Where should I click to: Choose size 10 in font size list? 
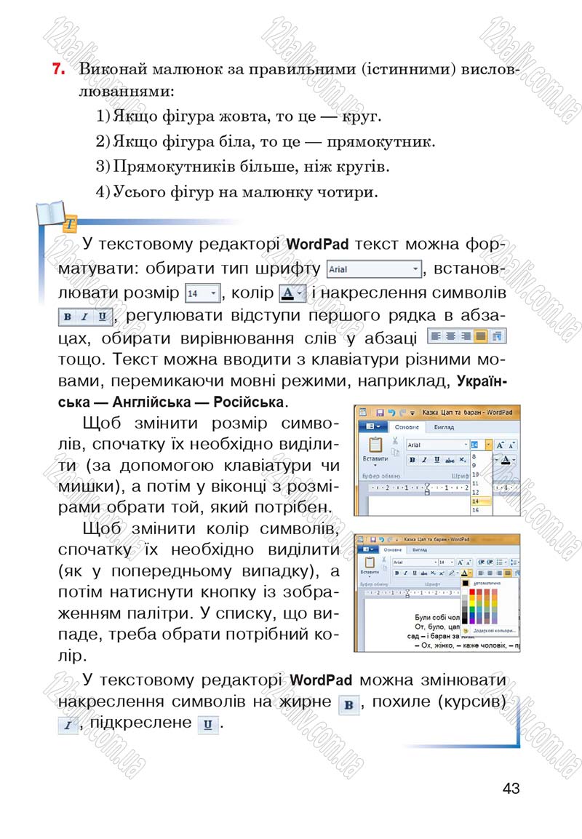(x=476, y=474)
